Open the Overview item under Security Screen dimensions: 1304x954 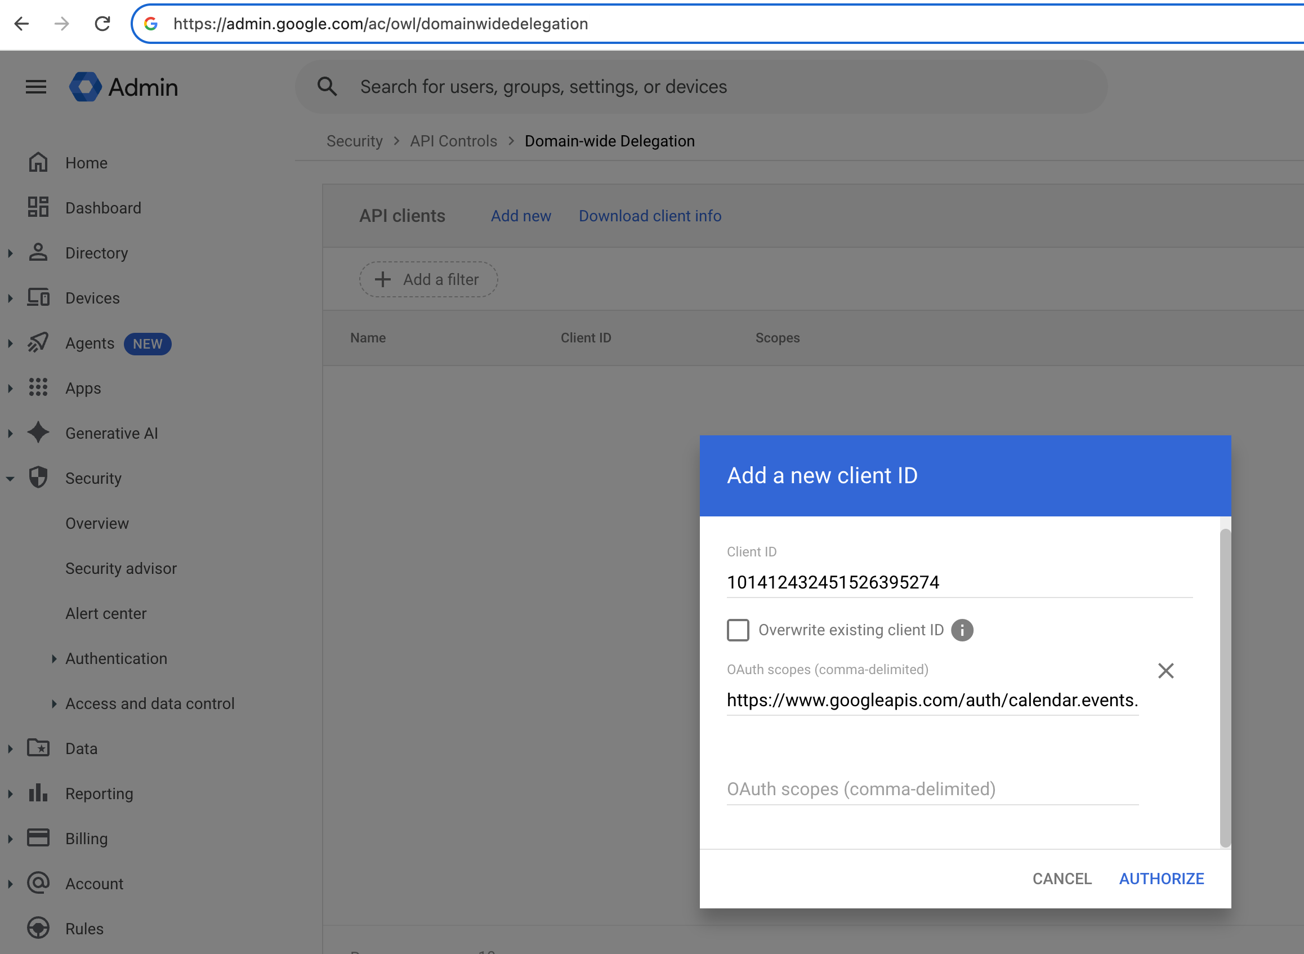tap(97, 523)
